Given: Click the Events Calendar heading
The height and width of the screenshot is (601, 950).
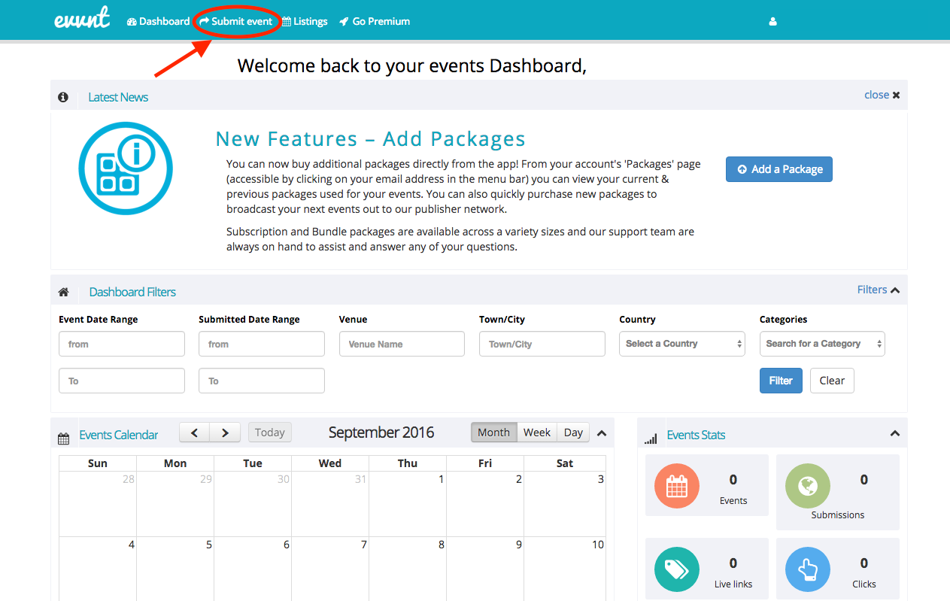Looking at the screenshot, I should pyautogui.click(x=119, y=435).
